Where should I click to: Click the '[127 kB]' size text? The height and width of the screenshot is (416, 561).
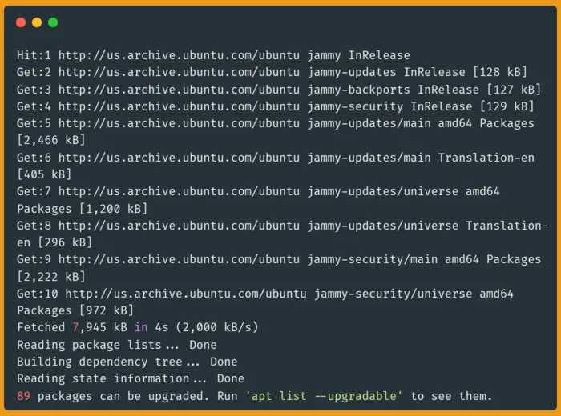pos(514,90)
